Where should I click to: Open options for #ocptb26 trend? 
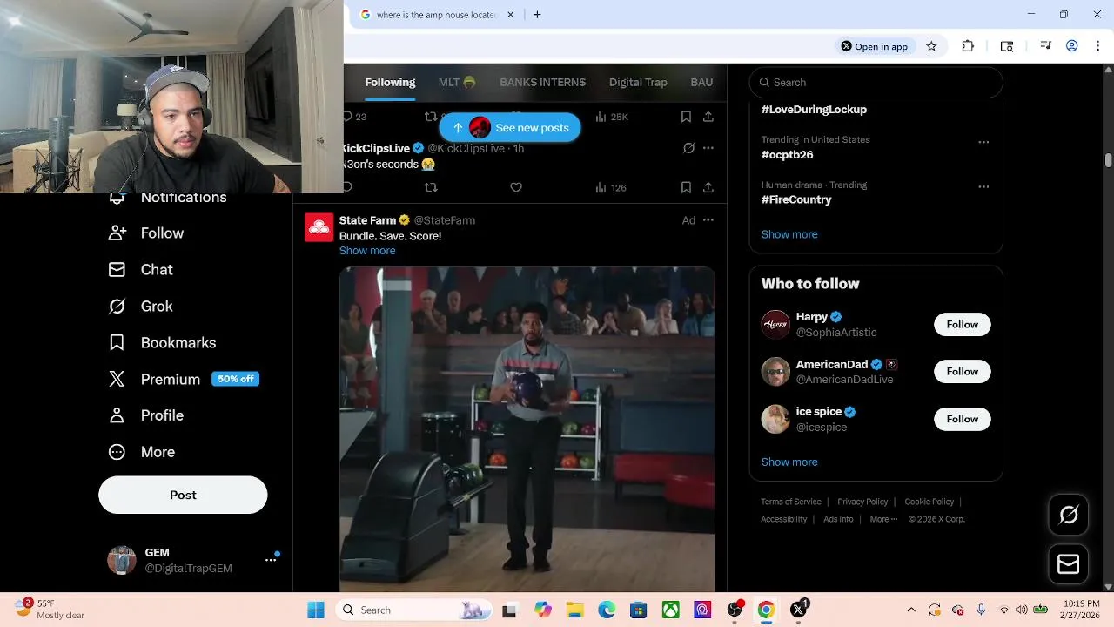point(983,142)
